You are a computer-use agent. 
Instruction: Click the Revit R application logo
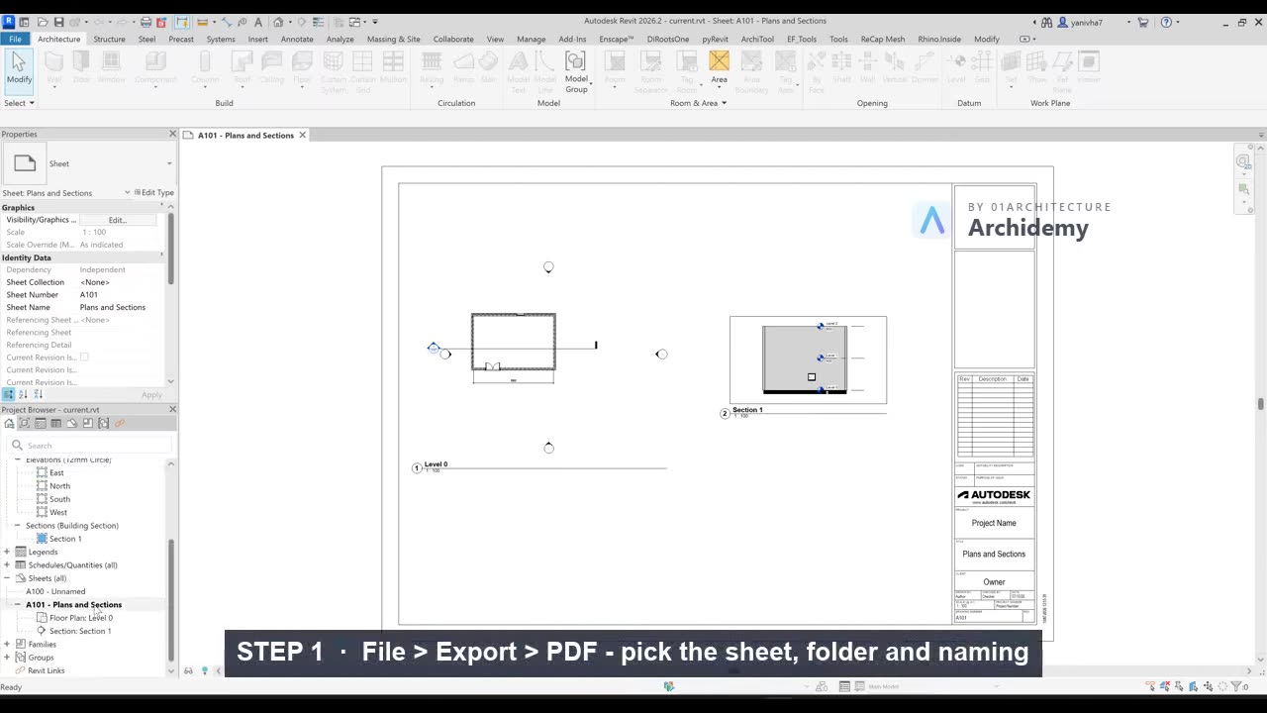coord(9,22)
